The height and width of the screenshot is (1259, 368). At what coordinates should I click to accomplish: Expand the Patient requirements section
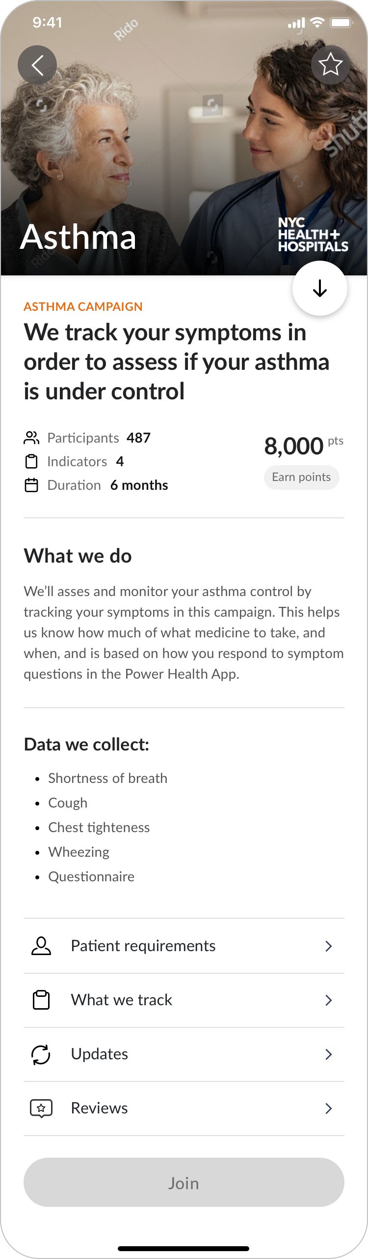click(329, 946)
